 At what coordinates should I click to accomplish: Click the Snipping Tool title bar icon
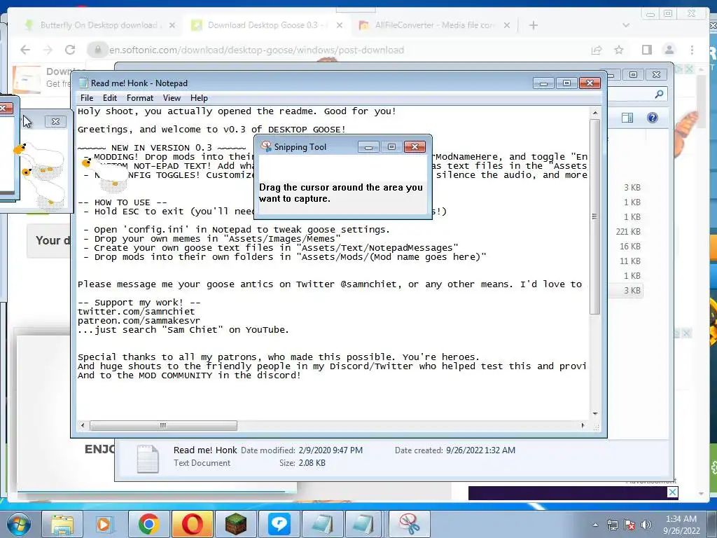click(265, 146)
